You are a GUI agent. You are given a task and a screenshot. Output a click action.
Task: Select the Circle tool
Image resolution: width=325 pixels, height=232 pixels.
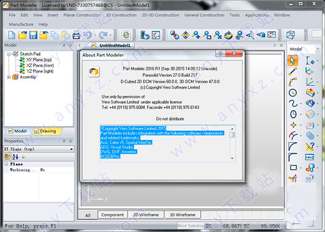292,92
